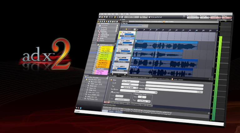Click the Search button in the log panel
The height and width of the screenshot is (133, 240).
(x=111, y=111)
